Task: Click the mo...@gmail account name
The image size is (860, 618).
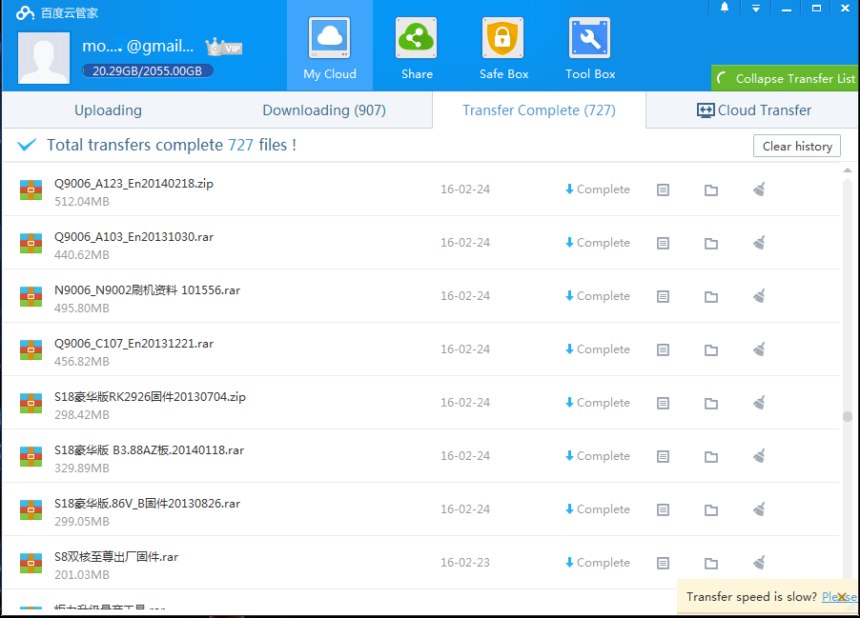Action: pyautogui.click(x=137, y=46)
